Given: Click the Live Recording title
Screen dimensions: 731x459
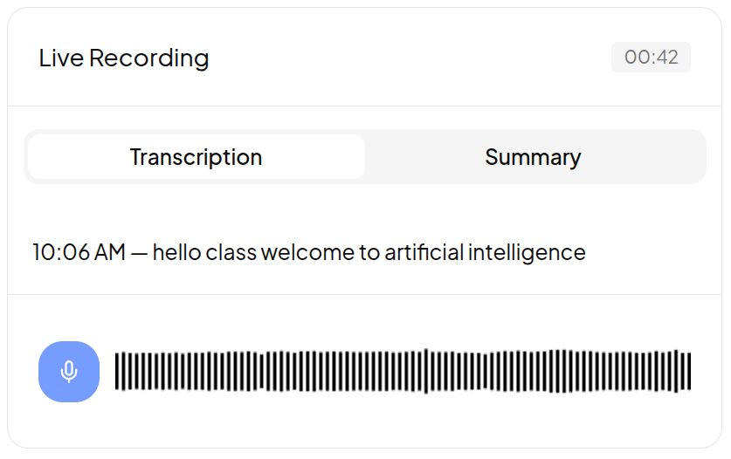Looking at the screenshot, I should click(124, 58).
